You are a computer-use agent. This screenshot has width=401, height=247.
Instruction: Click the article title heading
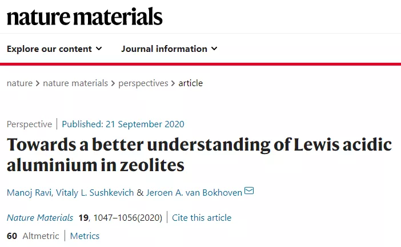pyautogui.click(x=199, y=155)
